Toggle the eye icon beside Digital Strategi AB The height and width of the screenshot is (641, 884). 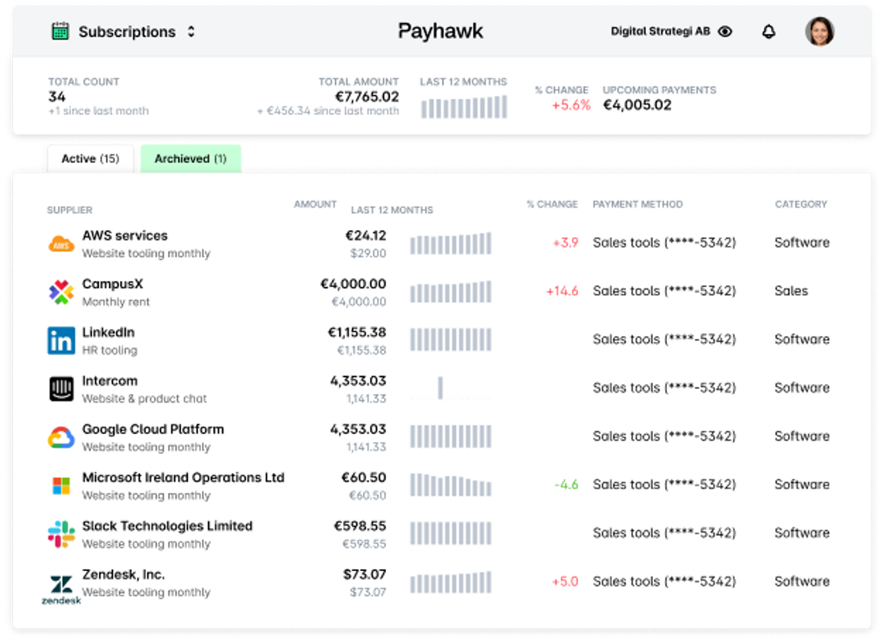725,31
